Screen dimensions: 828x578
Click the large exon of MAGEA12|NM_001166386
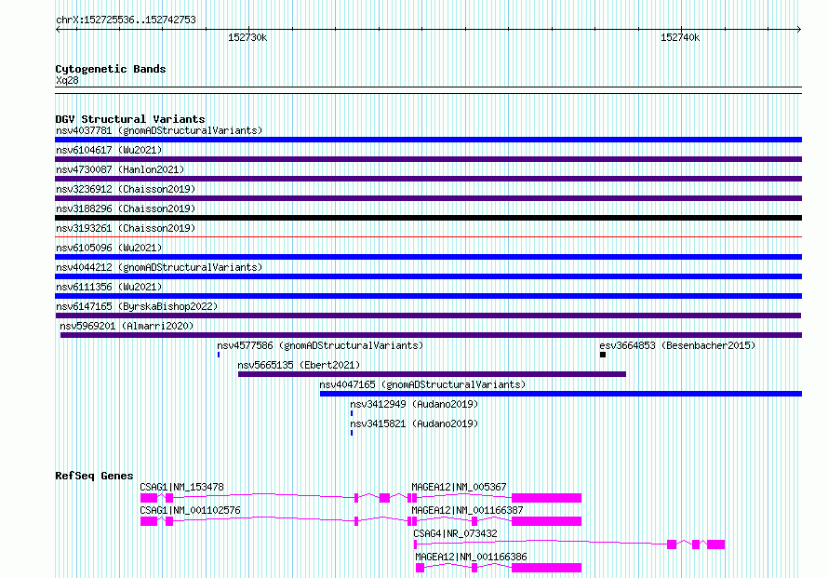point(546,568)
